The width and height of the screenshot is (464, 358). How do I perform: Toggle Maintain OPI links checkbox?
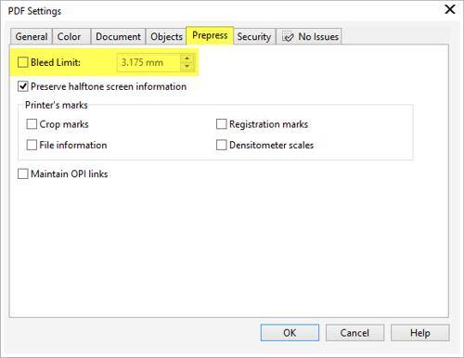[23, 173]
